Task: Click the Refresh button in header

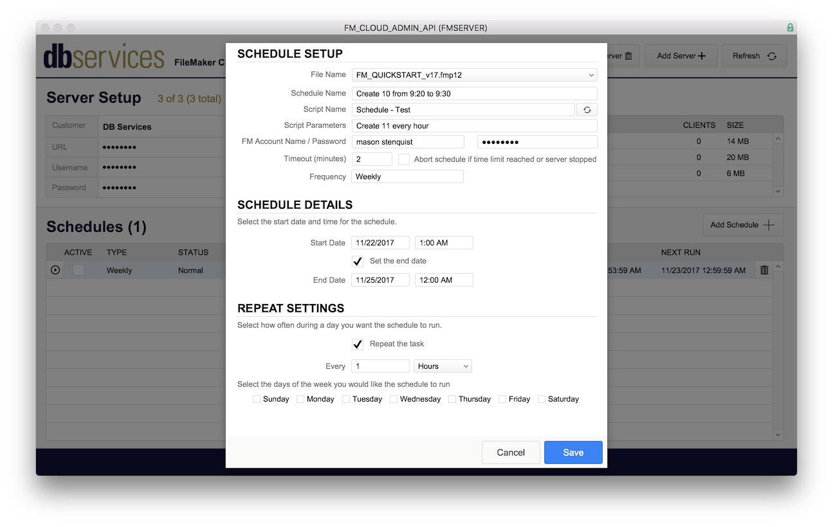Action: tap(754, 56)
